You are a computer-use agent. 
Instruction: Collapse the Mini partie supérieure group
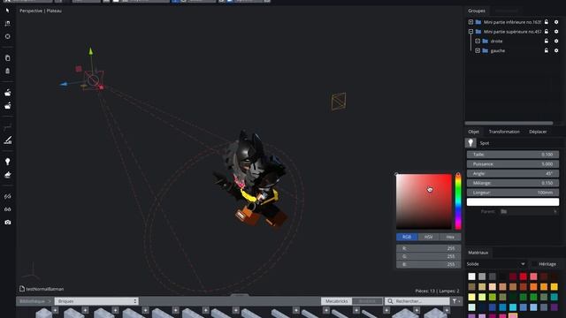pyautogui.click(x=470, y=32)
